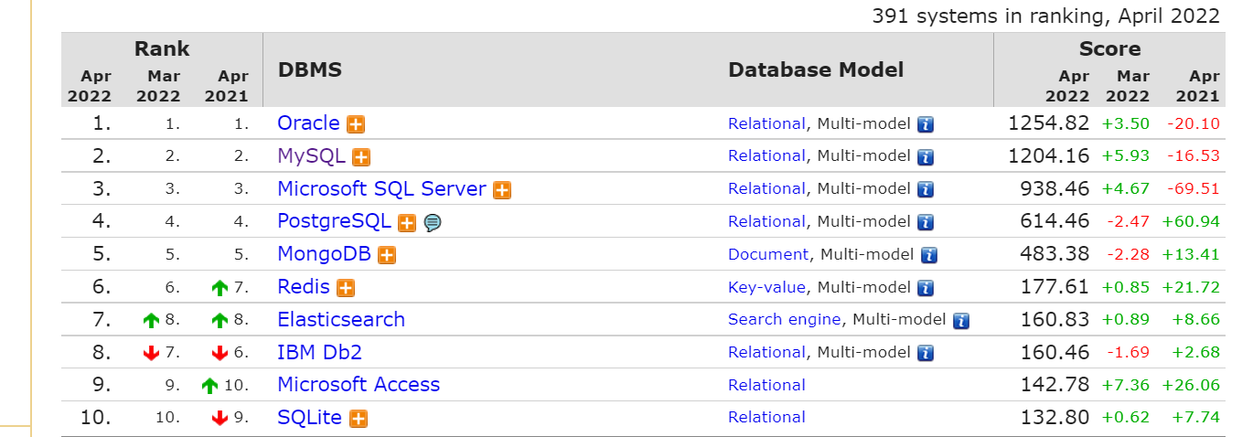Follow the Microsoft Access link
This screenshot has height=437, width=1253.
(359, 384)
